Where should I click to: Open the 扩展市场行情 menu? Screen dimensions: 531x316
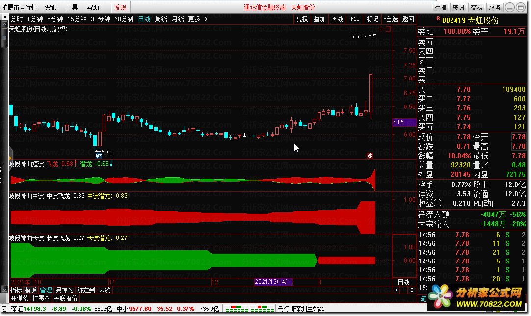pos(20,7)
